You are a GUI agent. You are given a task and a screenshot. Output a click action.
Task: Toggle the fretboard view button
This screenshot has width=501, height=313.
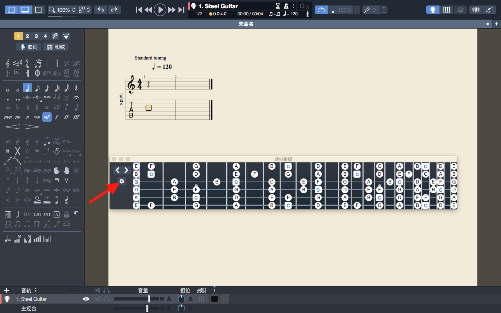(433, 10)
